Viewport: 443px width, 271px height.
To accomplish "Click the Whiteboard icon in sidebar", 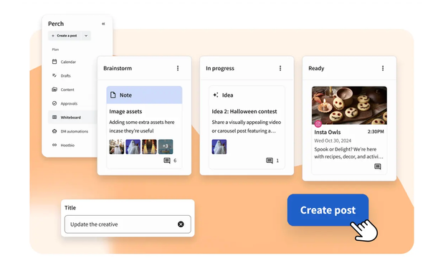I will pos(54,117).
